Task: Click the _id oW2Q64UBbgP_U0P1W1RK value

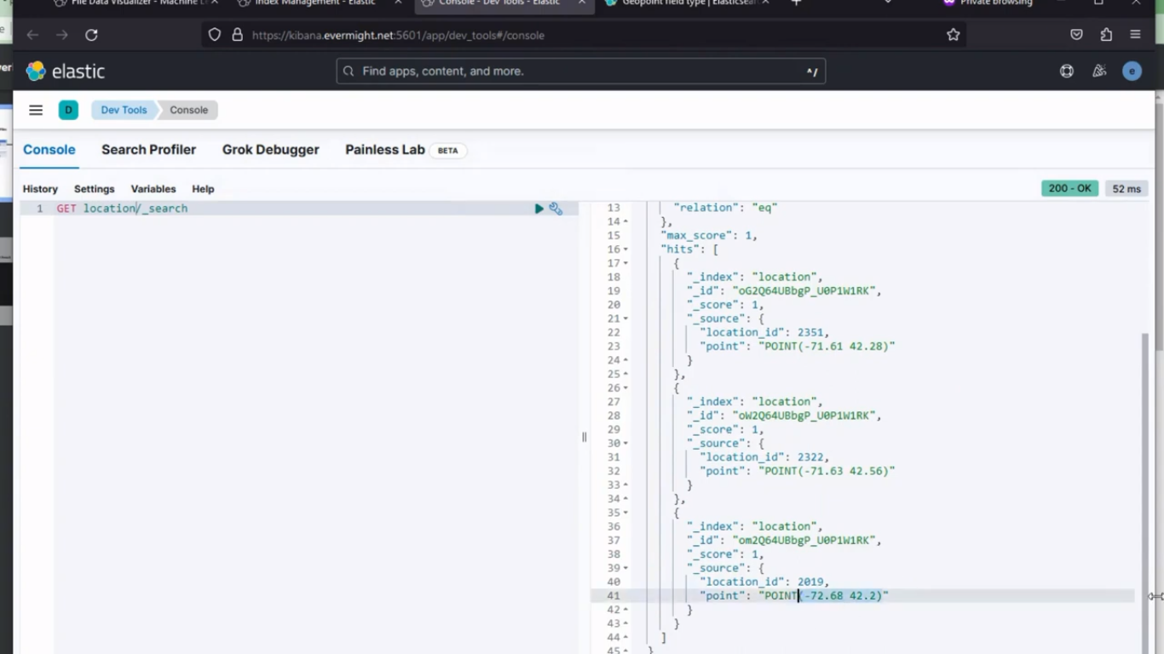Action: 806,416
